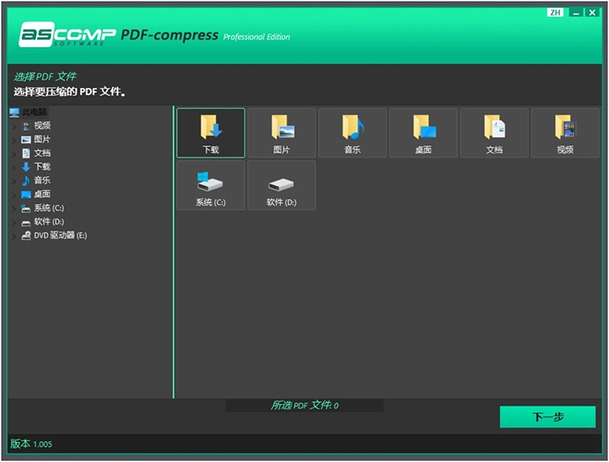This screenshot has height=462, width=609.
Task: Expand the 文档 node in the tree
Action: 14,153
